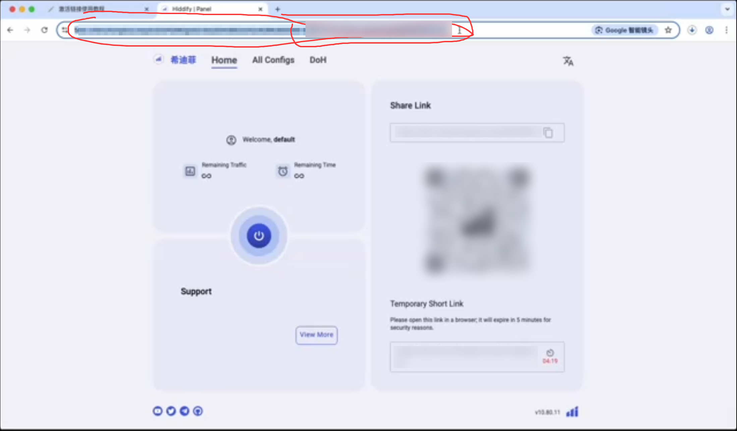Close the first browser tab
Viewport: 737px width, 431px height.
(147, 9)
